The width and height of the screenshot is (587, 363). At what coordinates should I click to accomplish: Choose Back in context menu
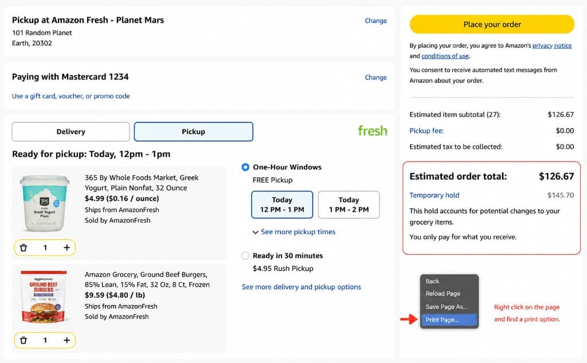449,281
